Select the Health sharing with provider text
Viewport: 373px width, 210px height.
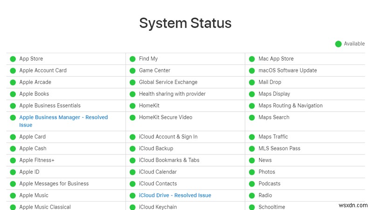(x=172, y=94)
